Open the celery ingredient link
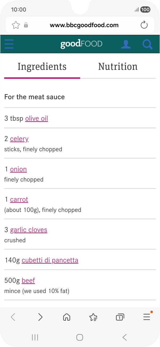Viewport: 160px width, 347px height. pos(19,139)
